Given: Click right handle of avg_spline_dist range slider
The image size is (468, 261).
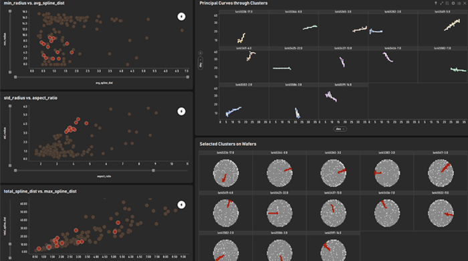Looking at the screenshot, I should (x=188, y=77).
